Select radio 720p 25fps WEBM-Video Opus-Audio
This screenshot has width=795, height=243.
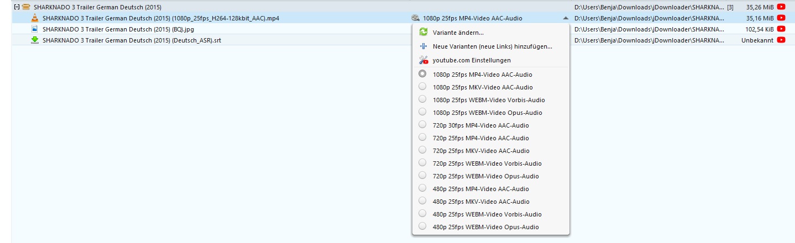click(x=422, y=175)
